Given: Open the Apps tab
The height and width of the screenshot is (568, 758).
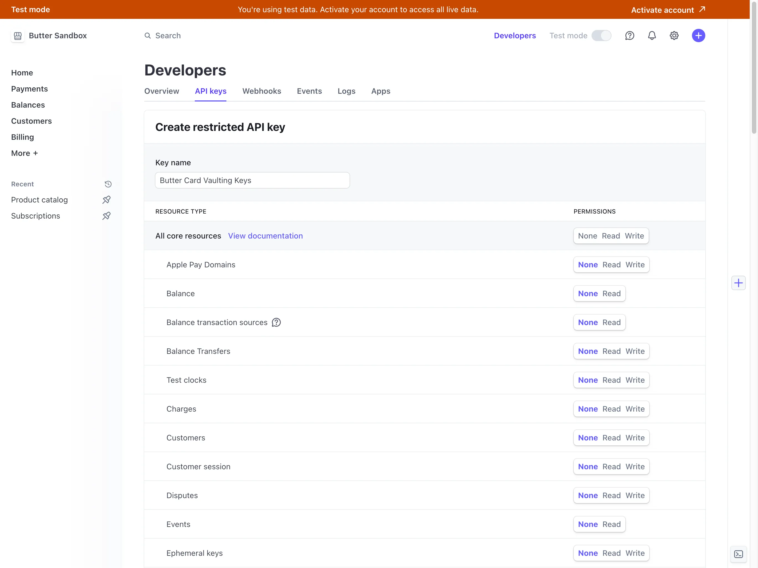Looking at the screenshot, I should pos(381,91).
